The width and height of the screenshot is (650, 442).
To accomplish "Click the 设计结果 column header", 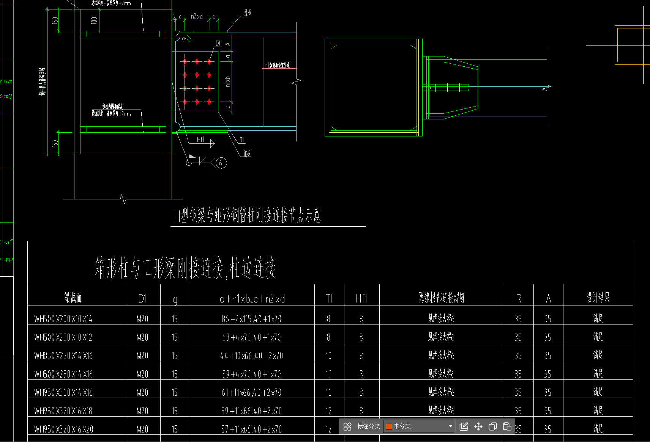I will 598,298.
